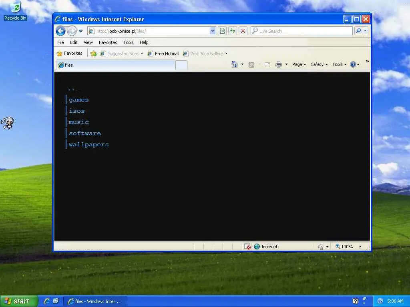
Task: Open the Safety command bar menu
Action: click(x=319, y=64)
